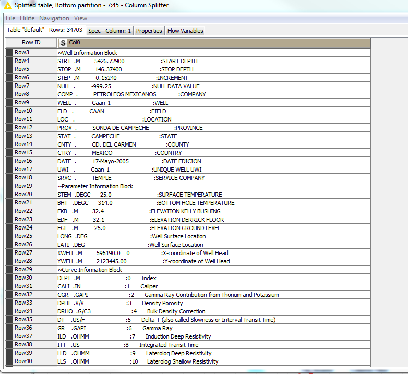Click the GR .GAPI Gamma Ray cell
This screenshot has height=374, width=408.
(x=214, y=328)
